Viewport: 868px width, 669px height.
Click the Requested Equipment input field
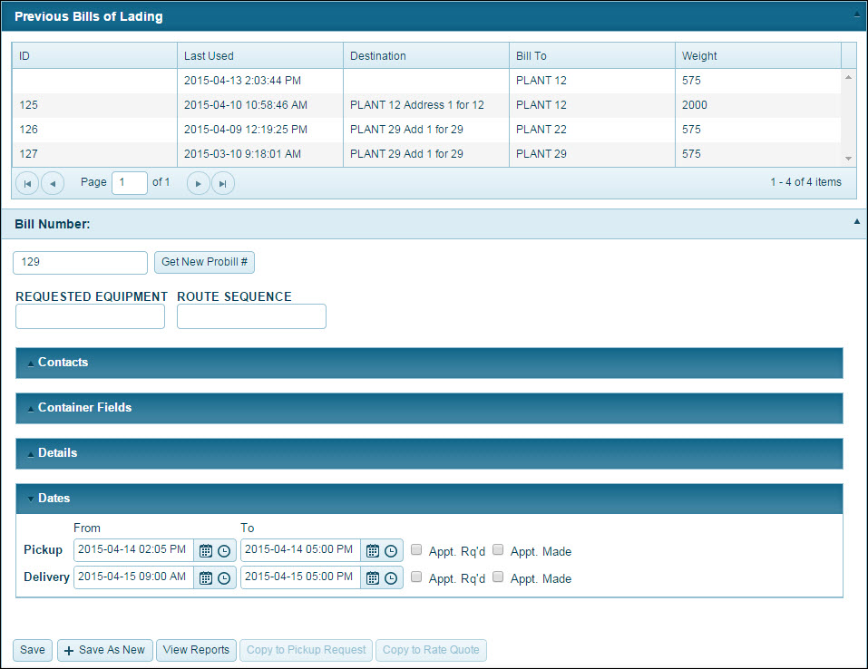91,316
